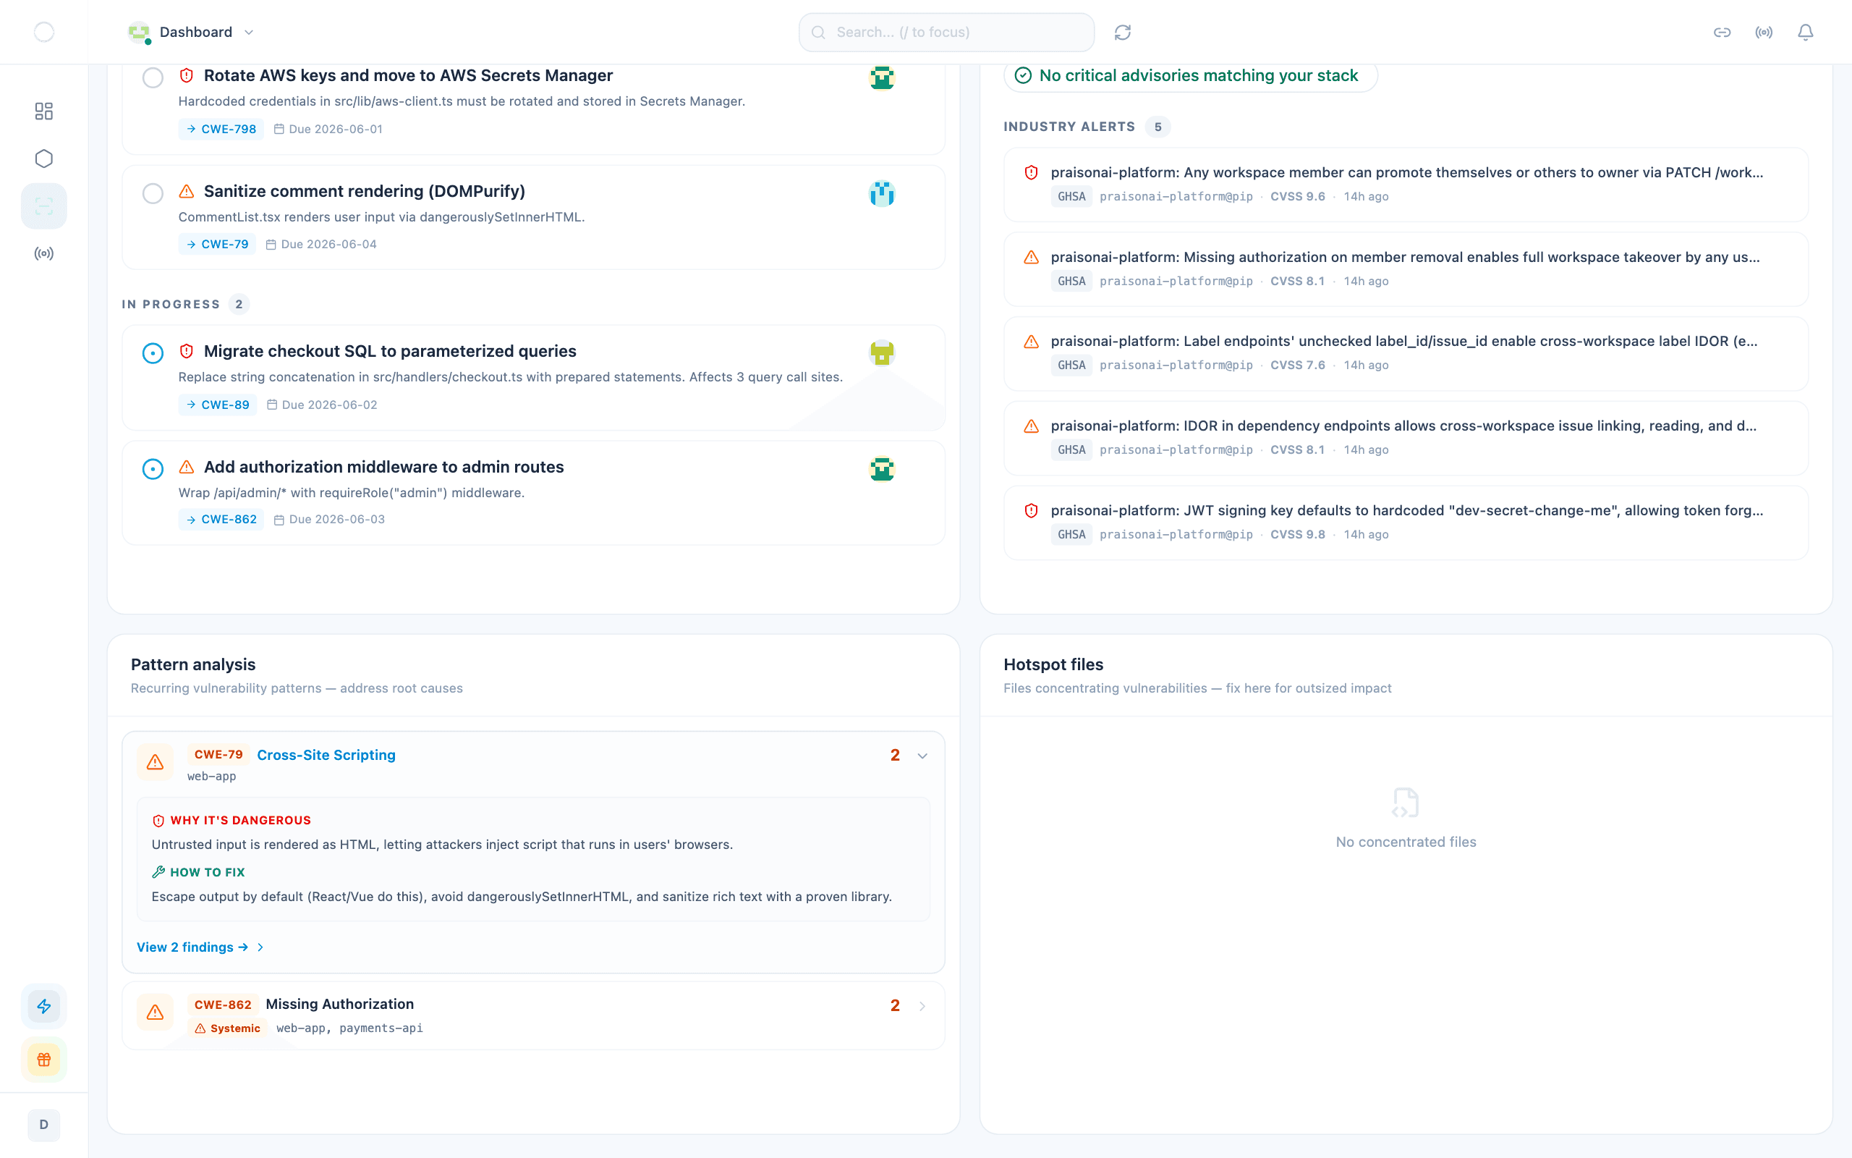Open the Dashboard dropdown
This screenshot has height=1158, width=1852.
point(191,32)
